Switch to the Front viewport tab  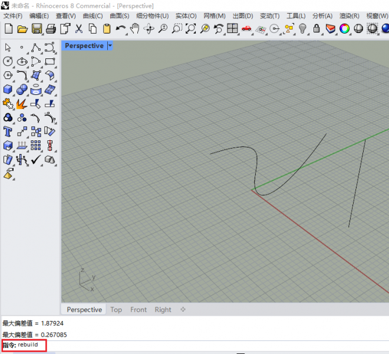click(139, 310)
